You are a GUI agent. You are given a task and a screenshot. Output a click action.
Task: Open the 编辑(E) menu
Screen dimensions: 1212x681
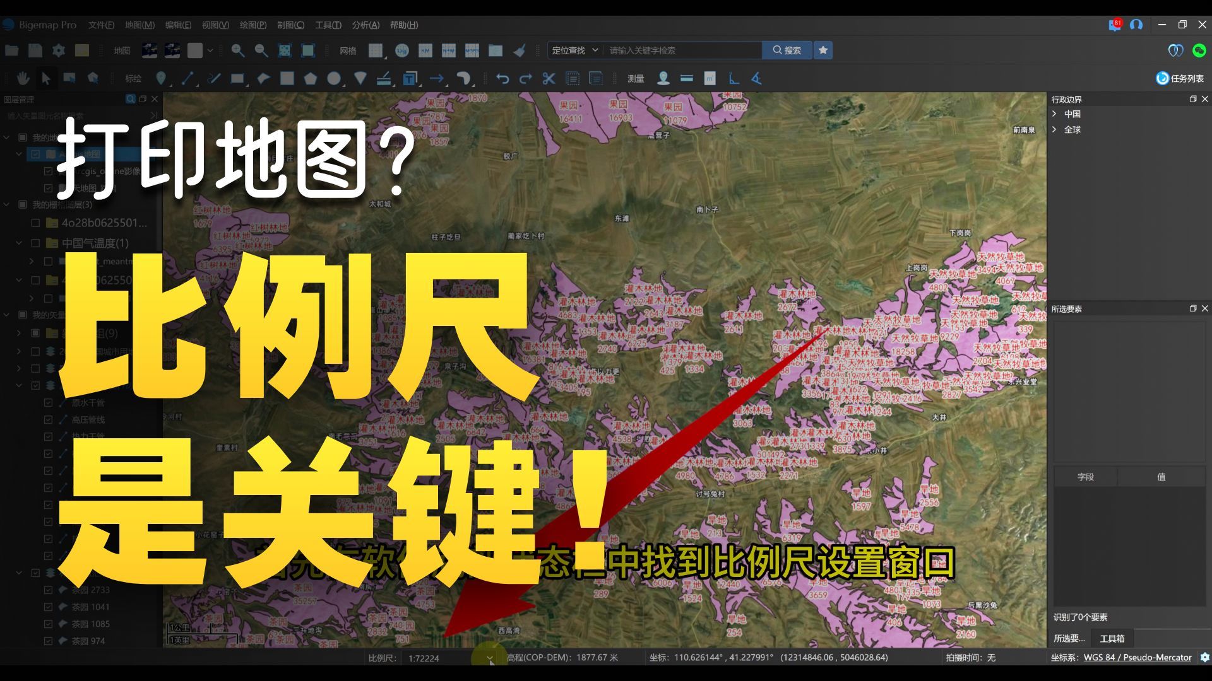178,25
